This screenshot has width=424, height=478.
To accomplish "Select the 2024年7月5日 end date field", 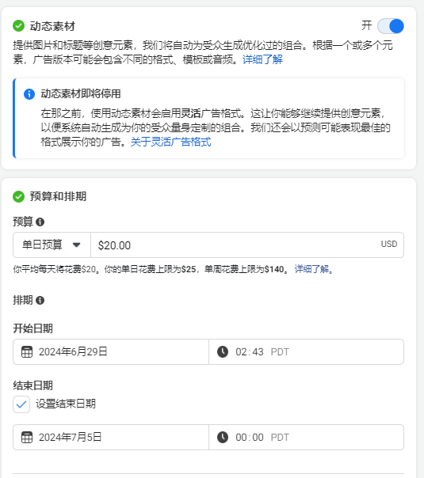I will (111, 437).
